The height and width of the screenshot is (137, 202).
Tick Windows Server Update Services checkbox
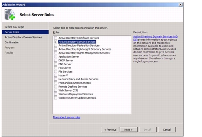pos(55,98)
